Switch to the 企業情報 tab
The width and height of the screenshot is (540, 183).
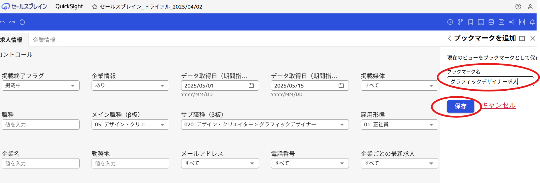[x=44, y=40]
